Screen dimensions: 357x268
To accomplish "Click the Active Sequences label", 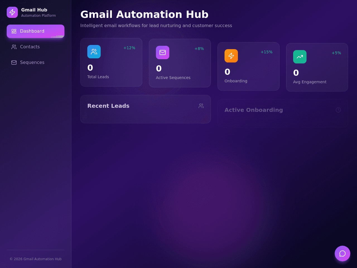I will [x=173, y=78].
